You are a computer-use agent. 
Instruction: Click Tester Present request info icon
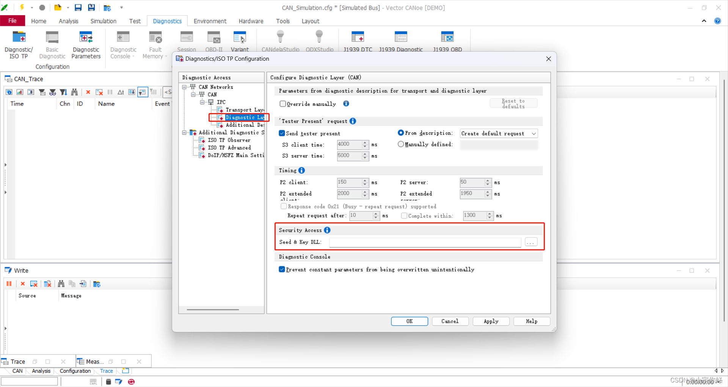(x=353, y=121)
